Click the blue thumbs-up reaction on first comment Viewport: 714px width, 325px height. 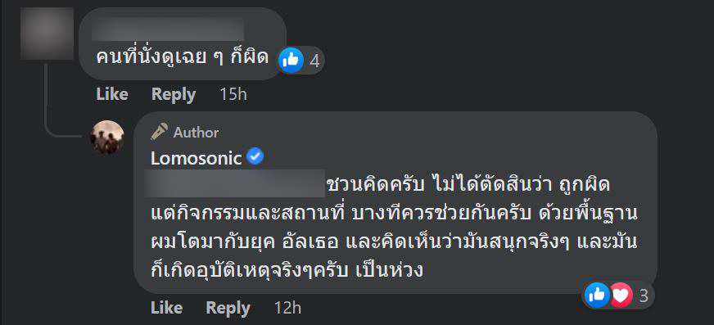[x=291, y=60]
